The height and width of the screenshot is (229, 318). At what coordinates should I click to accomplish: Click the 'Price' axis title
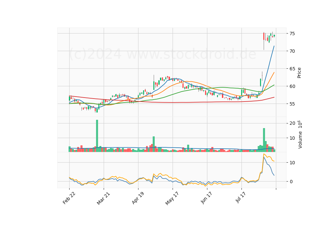[299, 73]
